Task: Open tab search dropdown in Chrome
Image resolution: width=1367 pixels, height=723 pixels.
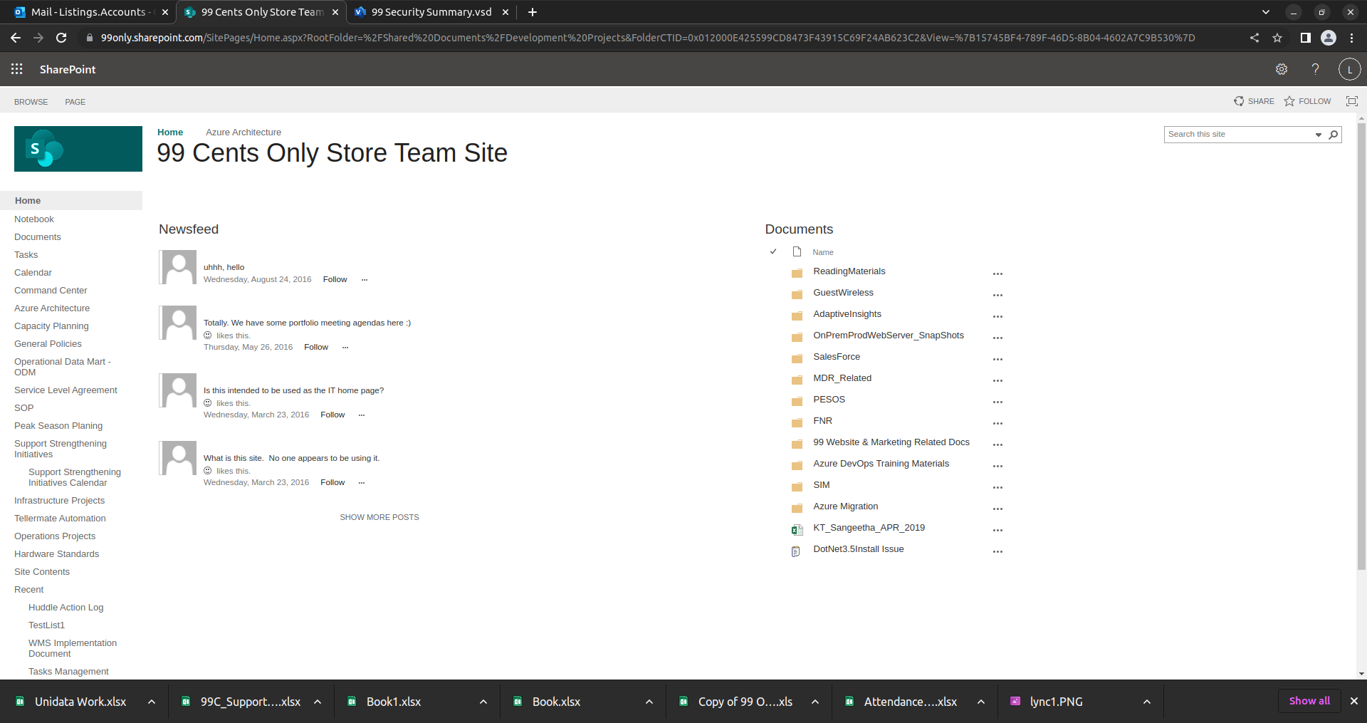Action: pos(1266,12)
